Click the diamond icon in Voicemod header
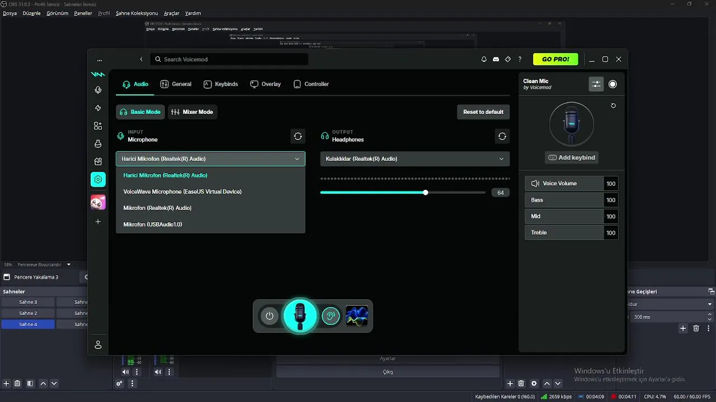The width and height of the screenshot is (716, 402). [508, 59]
